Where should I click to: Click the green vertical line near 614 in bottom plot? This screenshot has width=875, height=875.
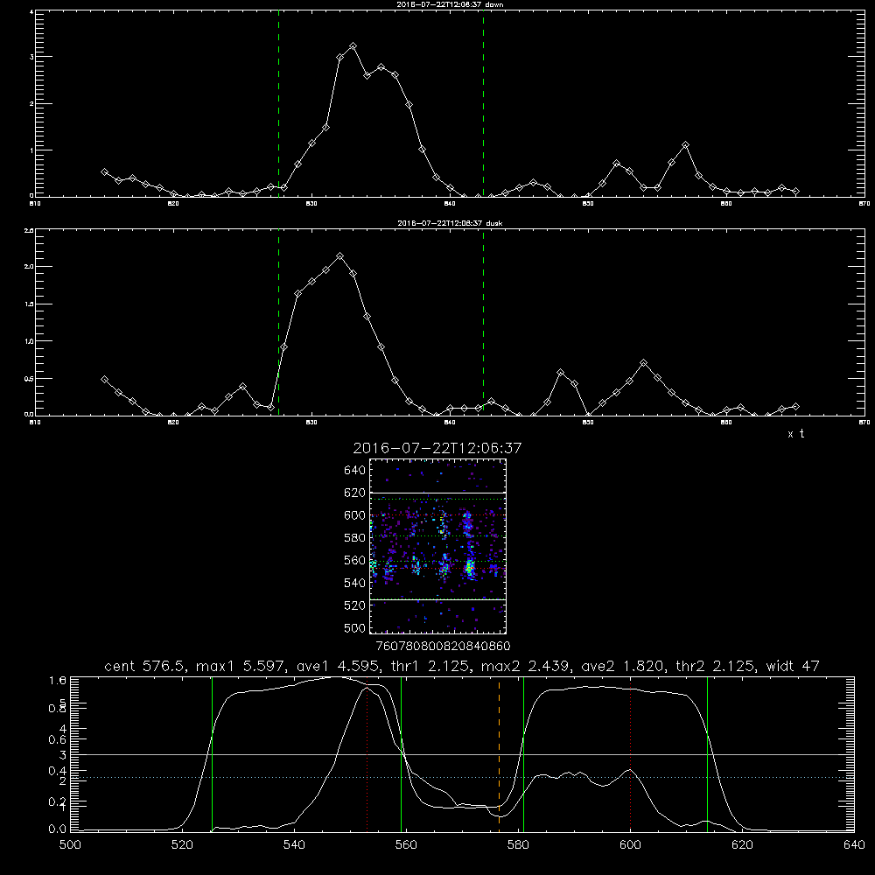(707, 753)
